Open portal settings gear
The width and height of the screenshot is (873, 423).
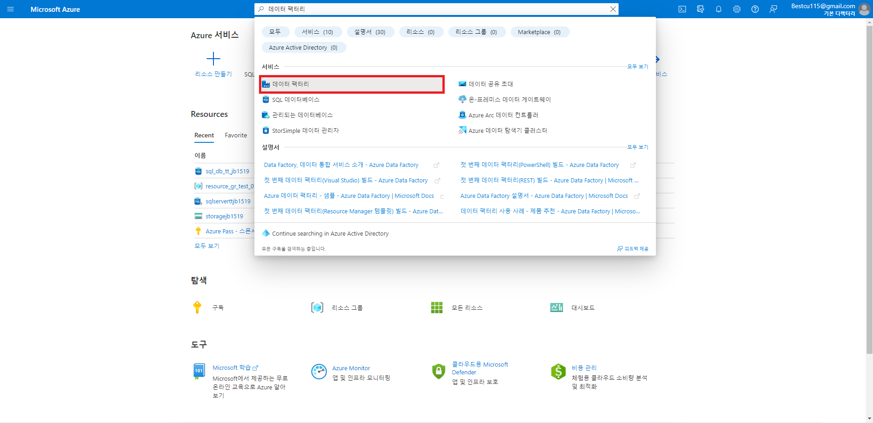point(737,9)
